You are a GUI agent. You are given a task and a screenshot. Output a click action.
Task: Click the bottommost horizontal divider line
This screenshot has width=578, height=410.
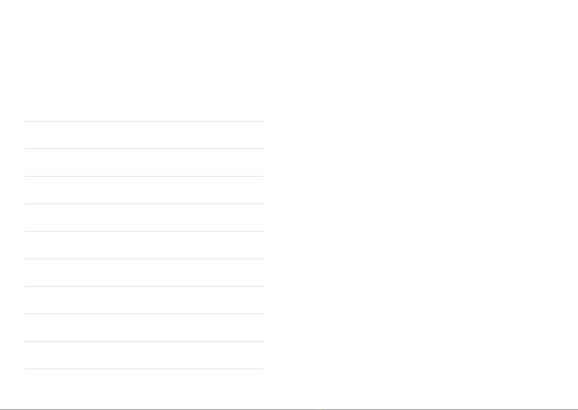click(x=144, y=369)
